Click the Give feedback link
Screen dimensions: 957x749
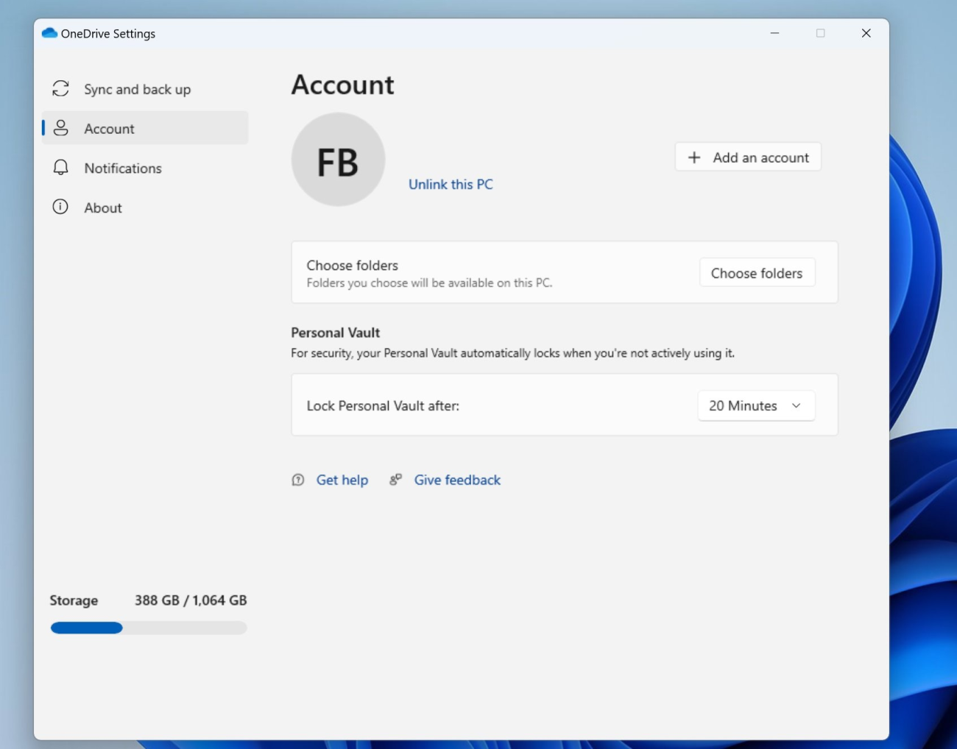click(x=457, y=479)
